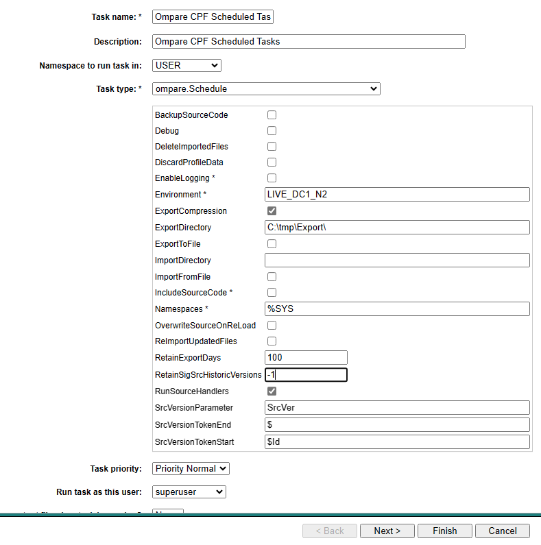The width and height of the screenshot is (541, 545).
Task: Click the "Run task as this user:" label
Action: point(99,492)
